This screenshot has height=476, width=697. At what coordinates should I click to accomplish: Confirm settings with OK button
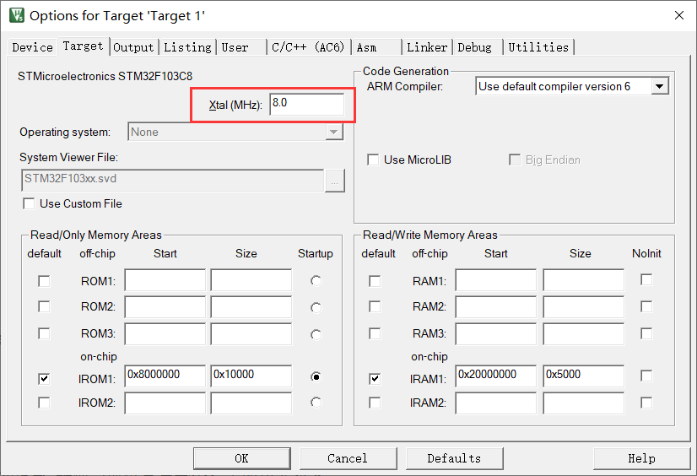pyautogui.click(x=242, y=458)
